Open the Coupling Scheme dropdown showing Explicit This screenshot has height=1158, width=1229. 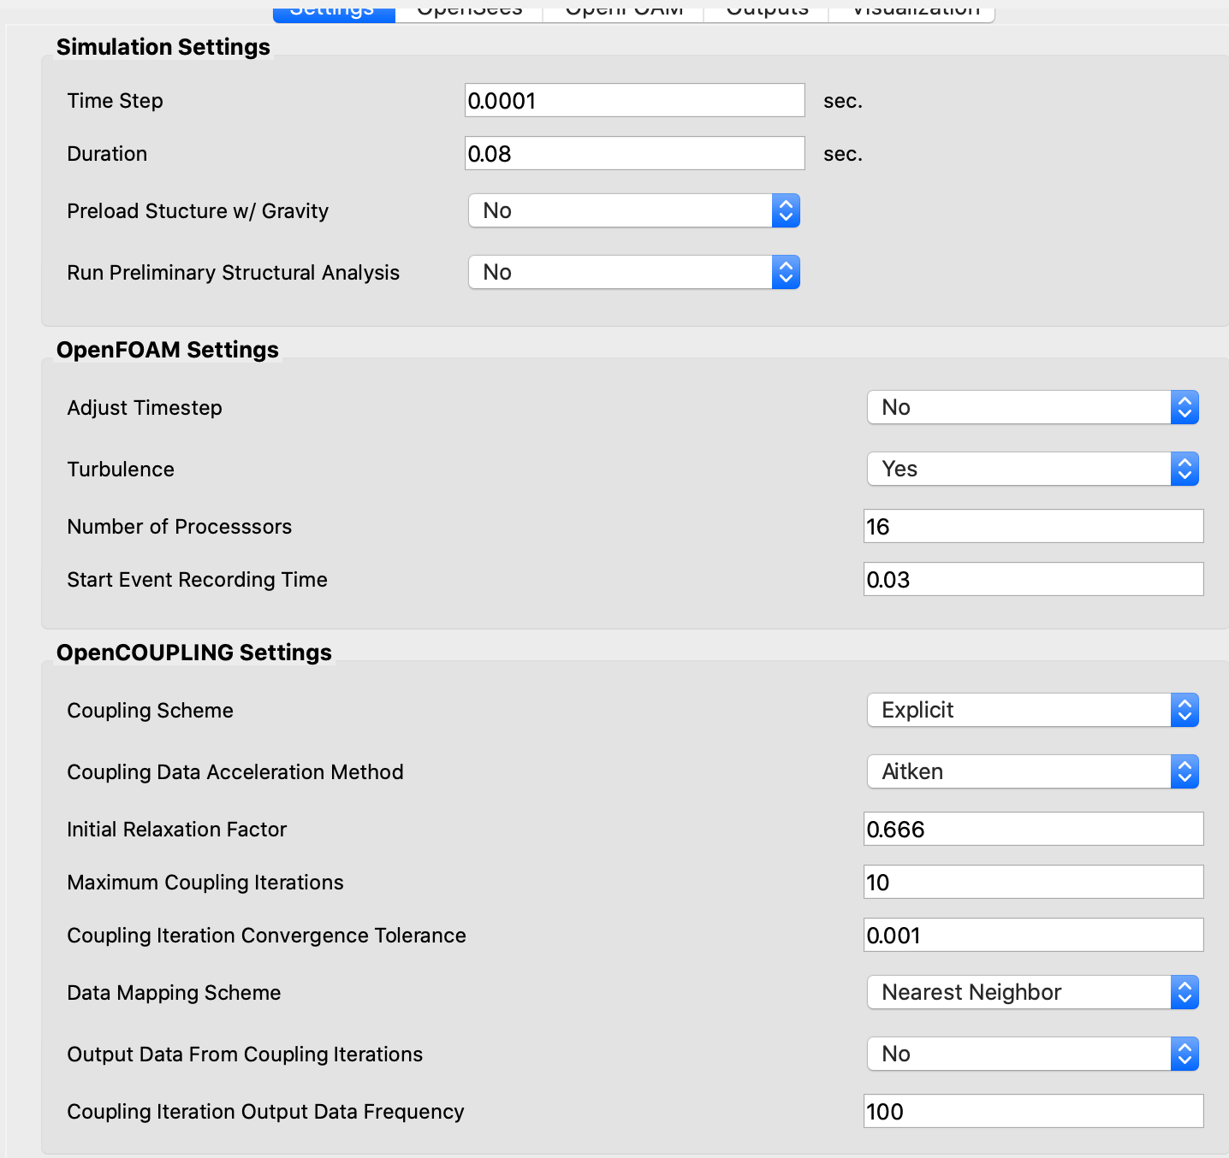1033,710
